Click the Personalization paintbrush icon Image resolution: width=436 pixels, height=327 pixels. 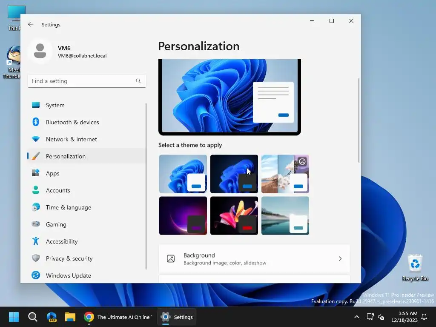coord(36,156)
